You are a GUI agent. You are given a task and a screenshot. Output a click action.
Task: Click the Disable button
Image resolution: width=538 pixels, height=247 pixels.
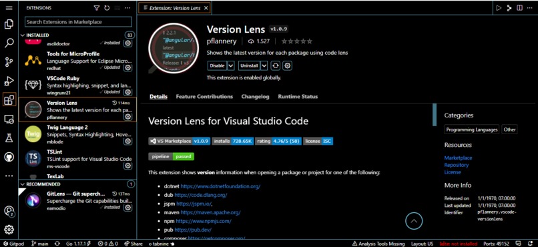tap(217, 65)
